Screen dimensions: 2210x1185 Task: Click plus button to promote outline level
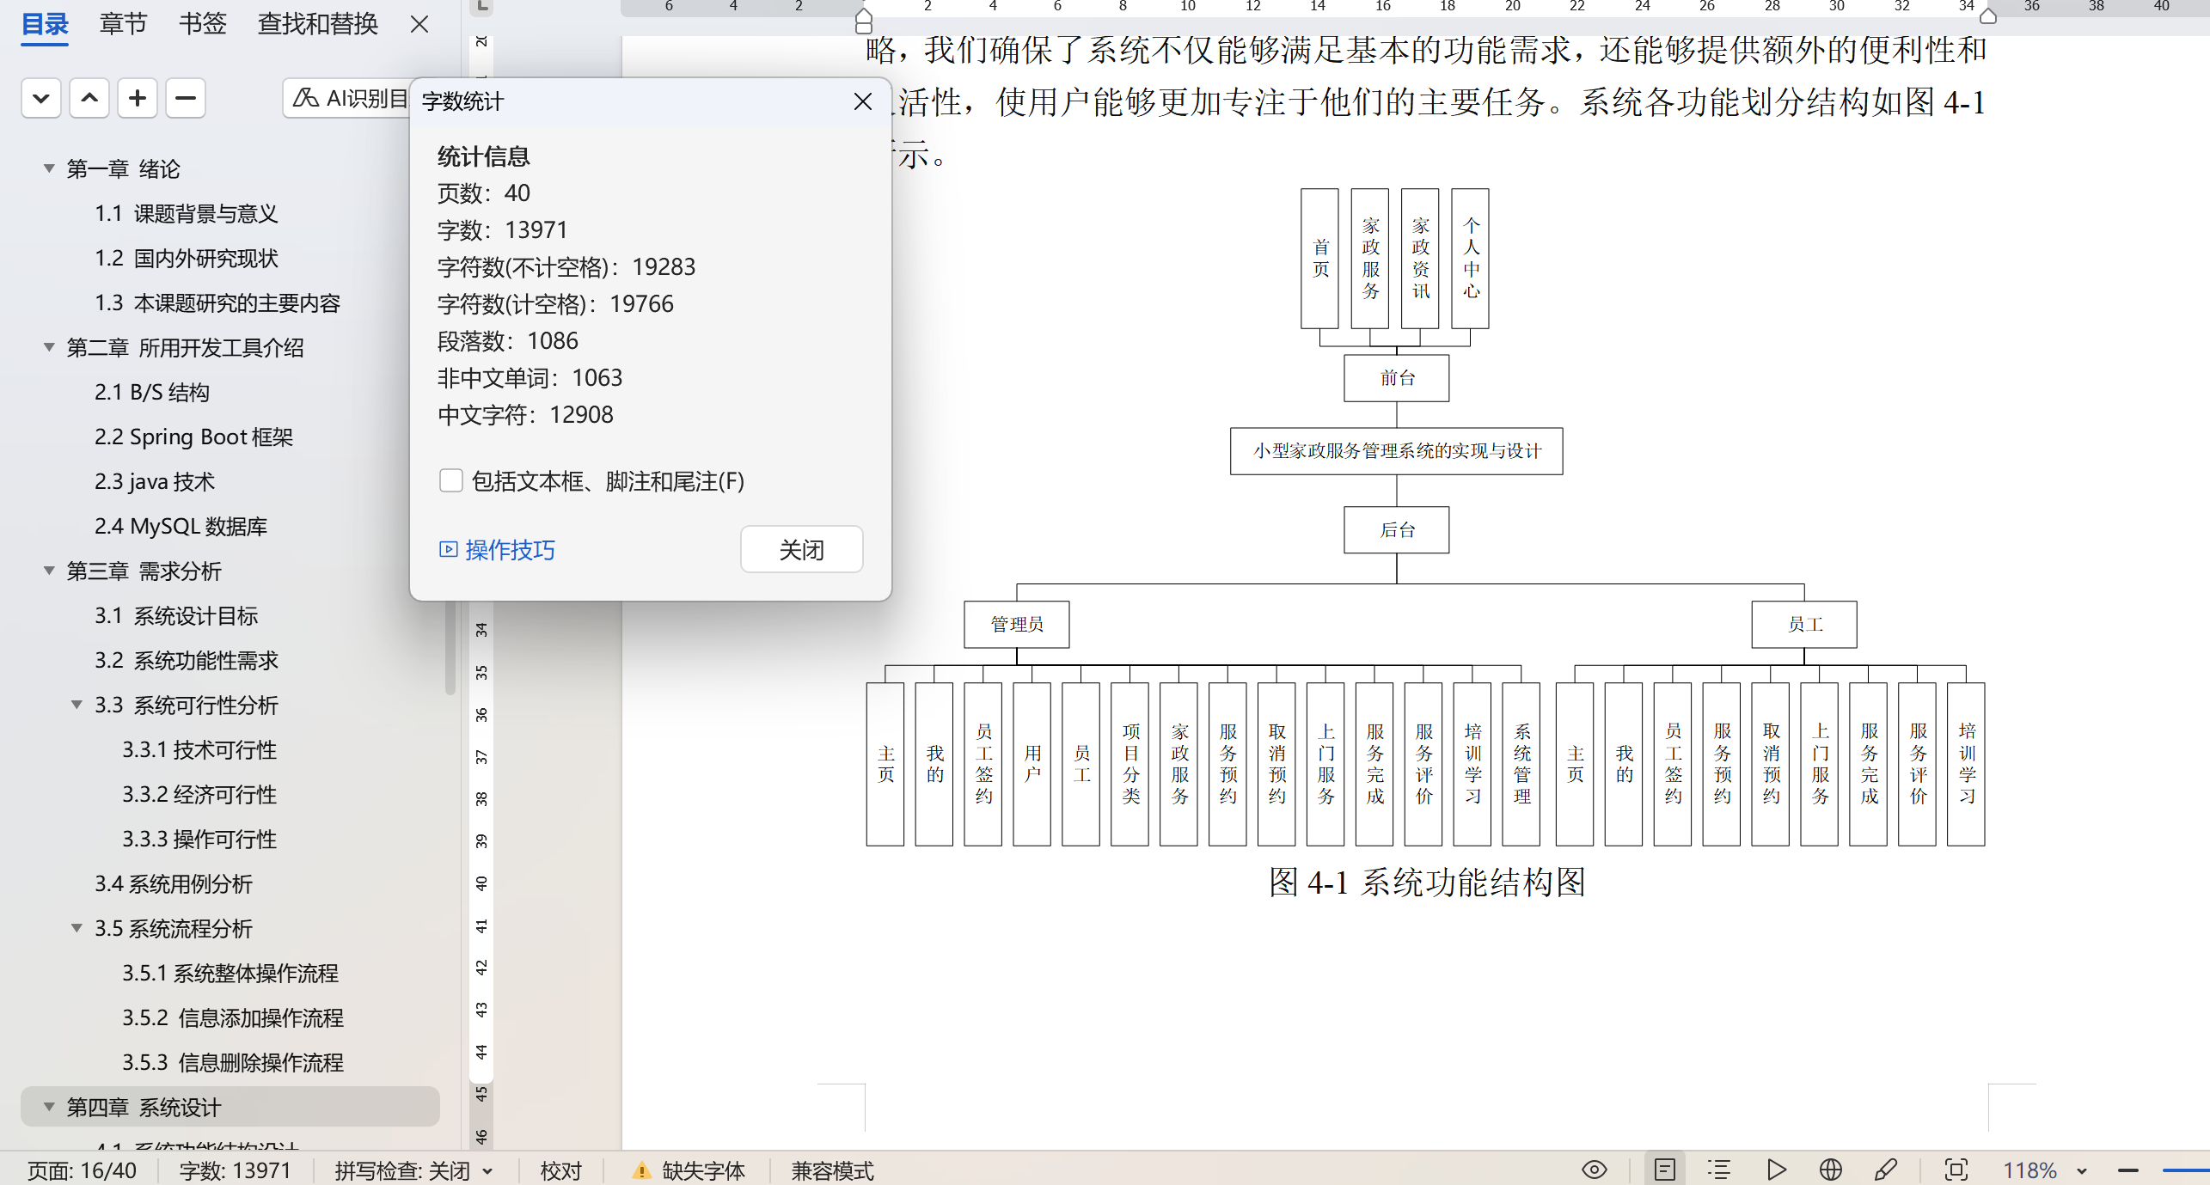[x=138, y=99]
